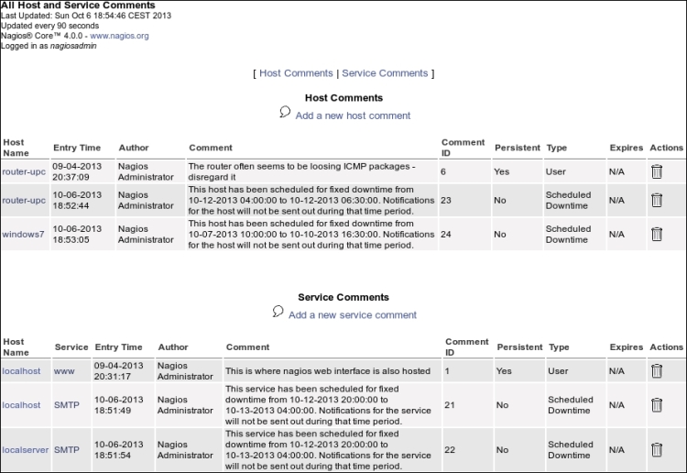Delete comment 22 for localserver SMTP
Viewport: 687px width, 473px height.
pos(657,450)
